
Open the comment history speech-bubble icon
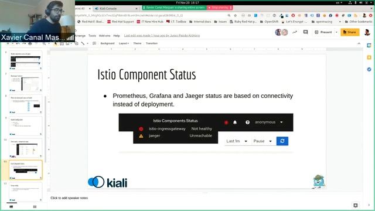pyautogui.click(x=305, y=32)
